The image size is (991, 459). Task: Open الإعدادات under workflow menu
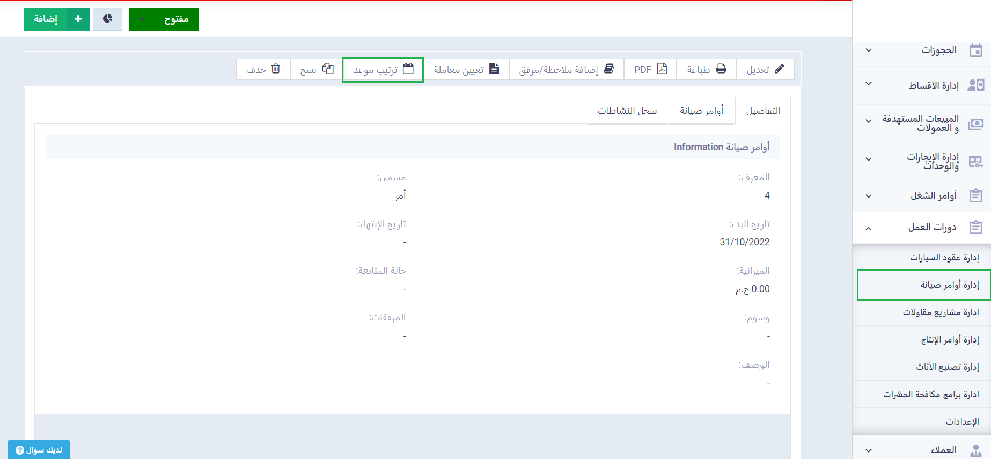click(x=961, y=422)
